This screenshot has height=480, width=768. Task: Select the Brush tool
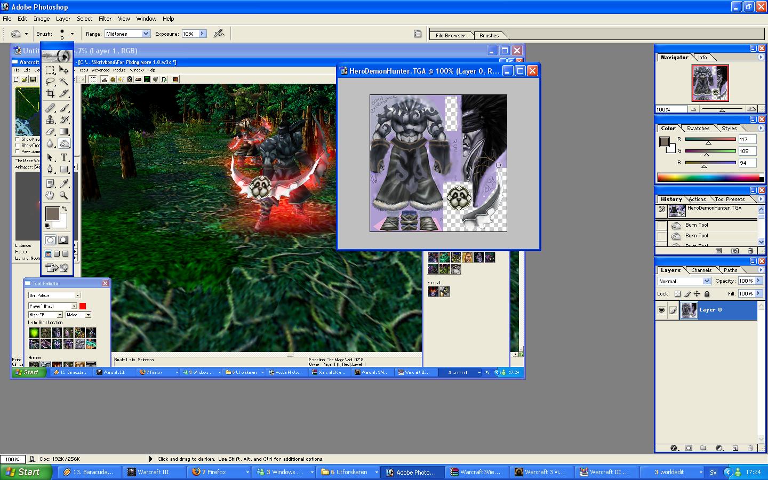64,108
